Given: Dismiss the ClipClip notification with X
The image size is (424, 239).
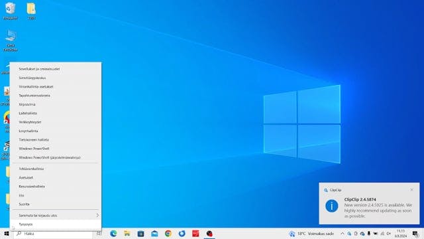Looking at the screenshot, I should point(411,190).
